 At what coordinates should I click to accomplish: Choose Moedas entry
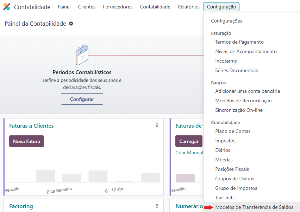pos(224,160)
